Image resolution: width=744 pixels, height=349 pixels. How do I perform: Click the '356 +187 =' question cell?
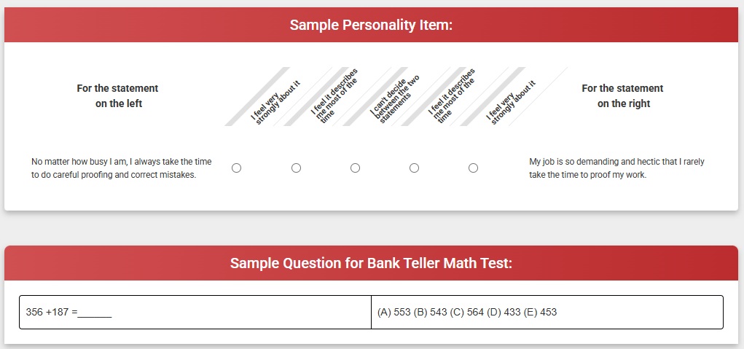tap(195, 312)
